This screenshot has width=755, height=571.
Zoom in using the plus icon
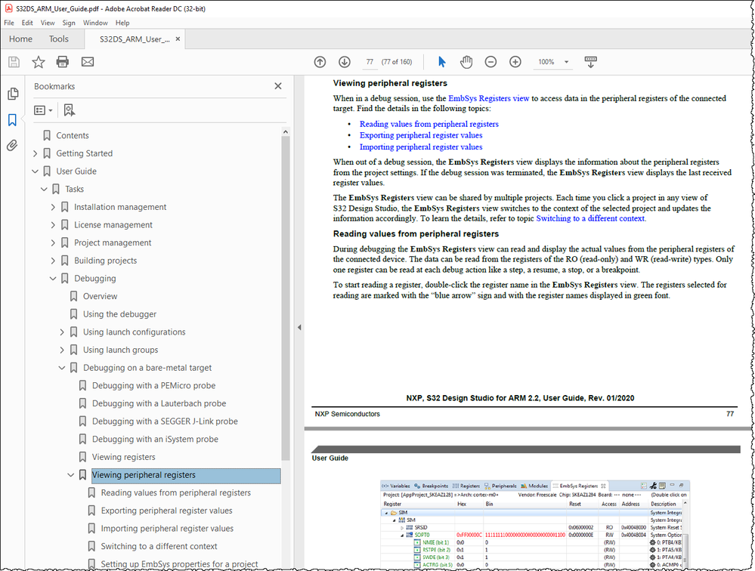tap(515, 62)
